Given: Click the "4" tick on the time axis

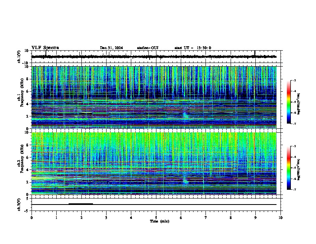Looking at the screenshot, I should point(131,218).
